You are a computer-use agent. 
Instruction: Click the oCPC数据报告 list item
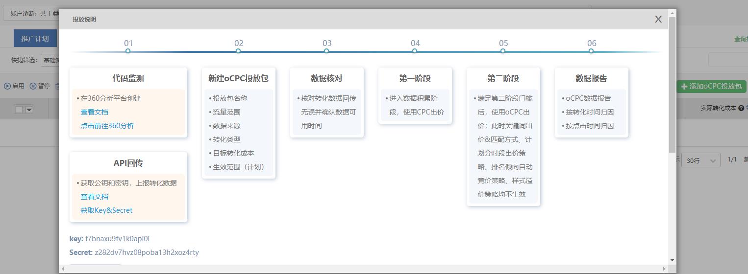pos(588,98)
